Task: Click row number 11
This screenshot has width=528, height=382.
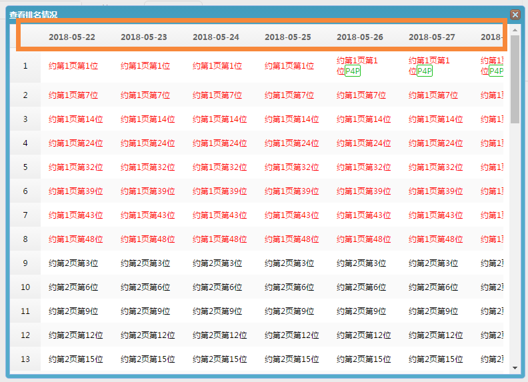Action: point(25,311)
